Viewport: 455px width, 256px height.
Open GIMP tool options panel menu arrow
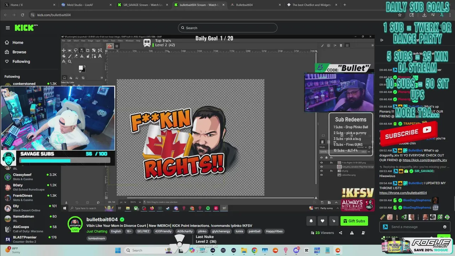[x=102, y=78]
